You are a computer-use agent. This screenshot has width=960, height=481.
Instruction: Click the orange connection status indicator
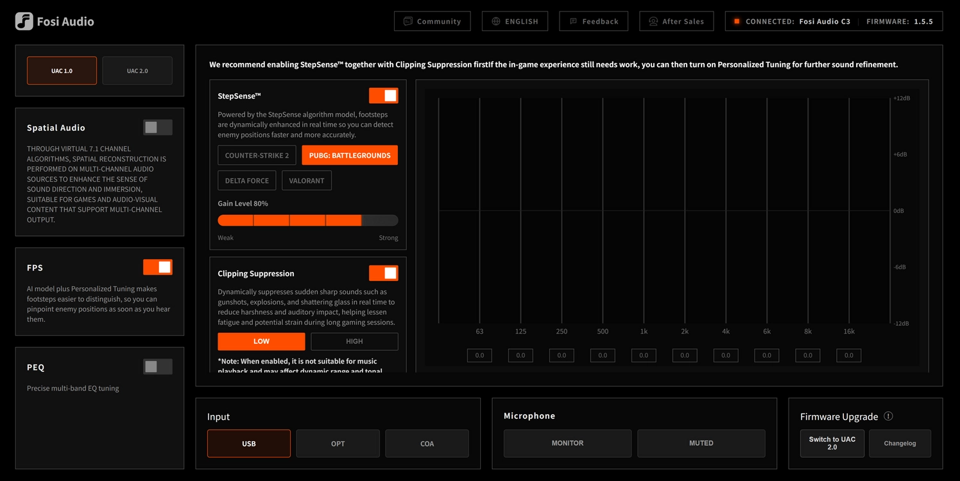(737, 21)
